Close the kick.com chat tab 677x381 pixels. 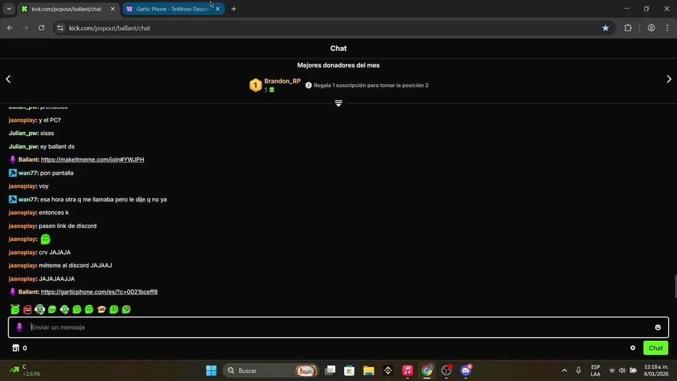coord(113,9)
